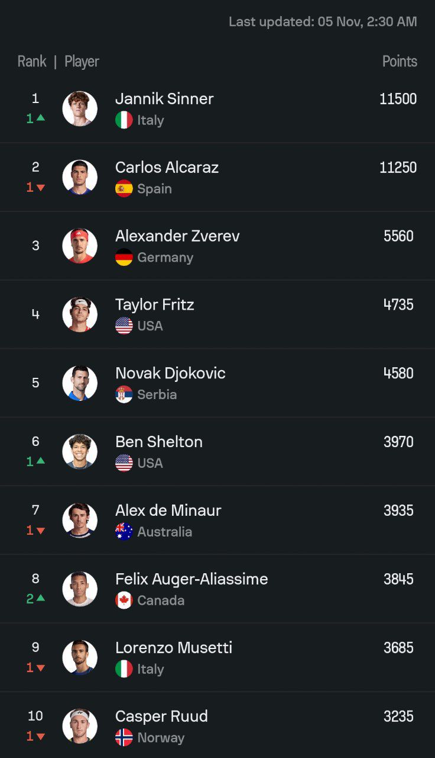This screenshot has width=435, height=758.
Task: Click the Australia flag under Alex de Minaur
Action: [124, 532]
